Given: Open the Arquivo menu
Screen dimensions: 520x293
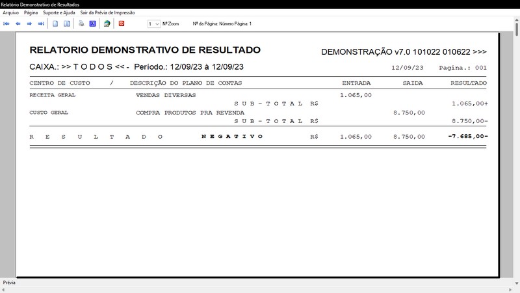Looking at the screenshot, I should (x=10, y=12).
